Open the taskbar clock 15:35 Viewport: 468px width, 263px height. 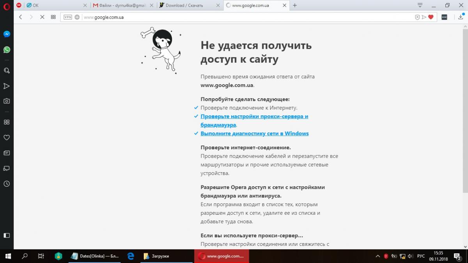coord(438,256)
